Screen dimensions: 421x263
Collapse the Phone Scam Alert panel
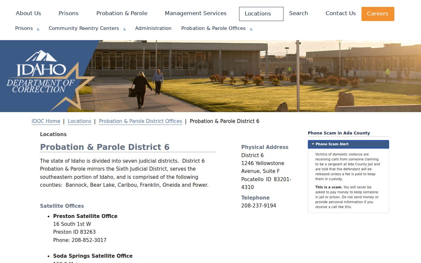click(348, 144)
